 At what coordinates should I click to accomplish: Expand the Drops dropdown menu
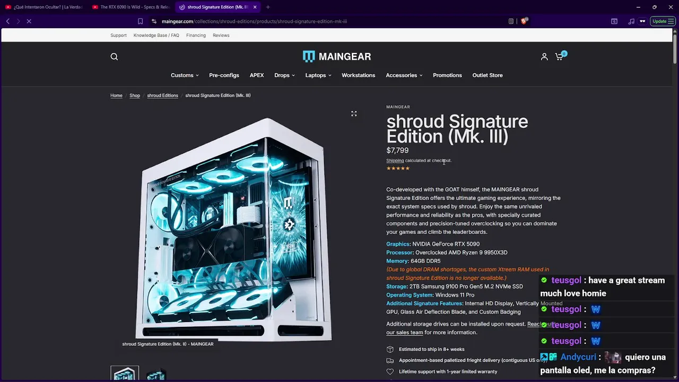(x=284, y=75)
